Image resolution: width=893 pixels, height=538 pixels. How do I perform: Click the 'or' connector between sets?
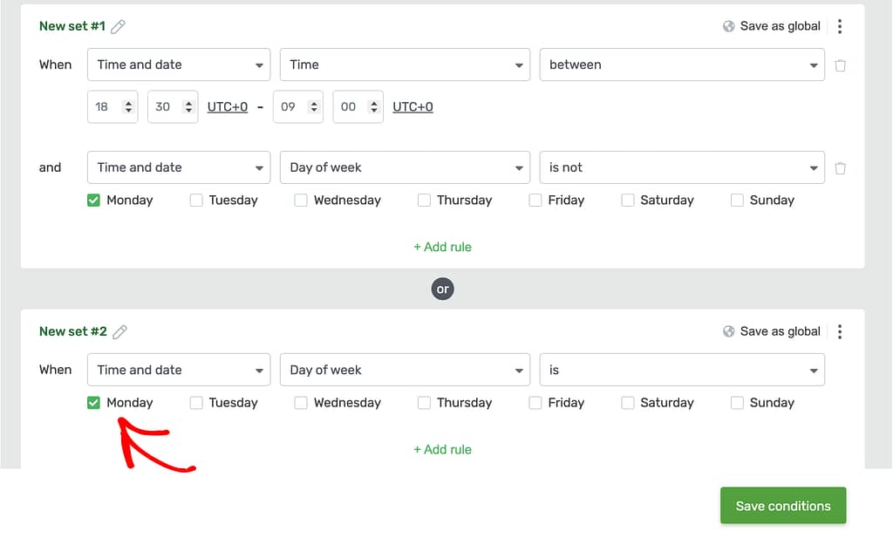pos(443,289)
